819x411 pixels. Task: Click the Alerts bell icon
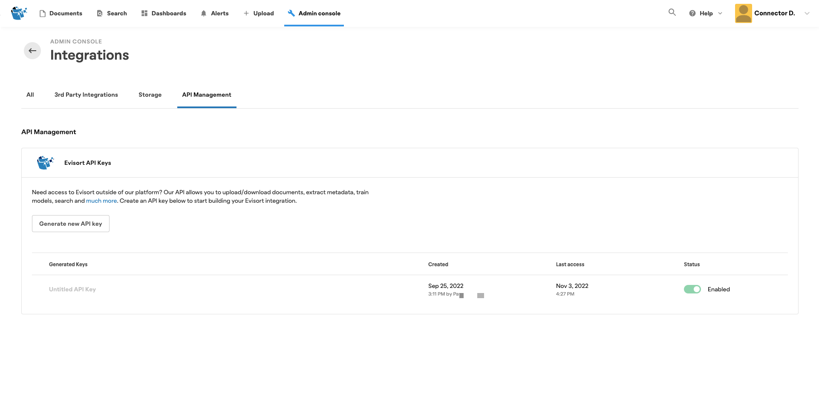pyautogui.click(x=204, y=13)
